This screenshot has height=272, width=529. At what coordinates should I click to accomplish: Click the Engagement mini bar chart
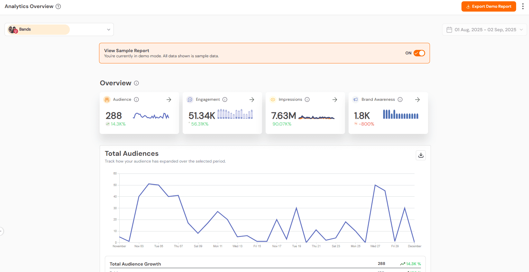235,114
